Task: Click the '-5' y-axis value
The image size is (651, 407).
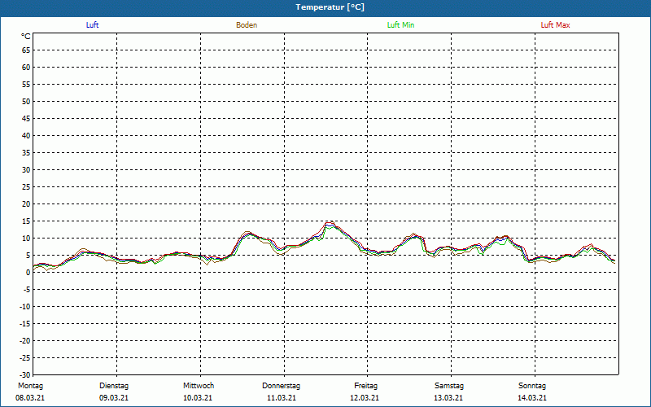Action: [x=27, y=290]
